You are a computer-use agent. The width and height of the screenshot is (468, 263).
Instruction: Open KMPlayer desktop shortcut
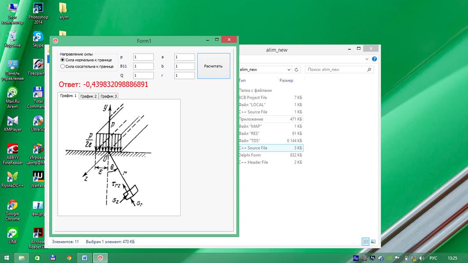(x=12, y=121)
